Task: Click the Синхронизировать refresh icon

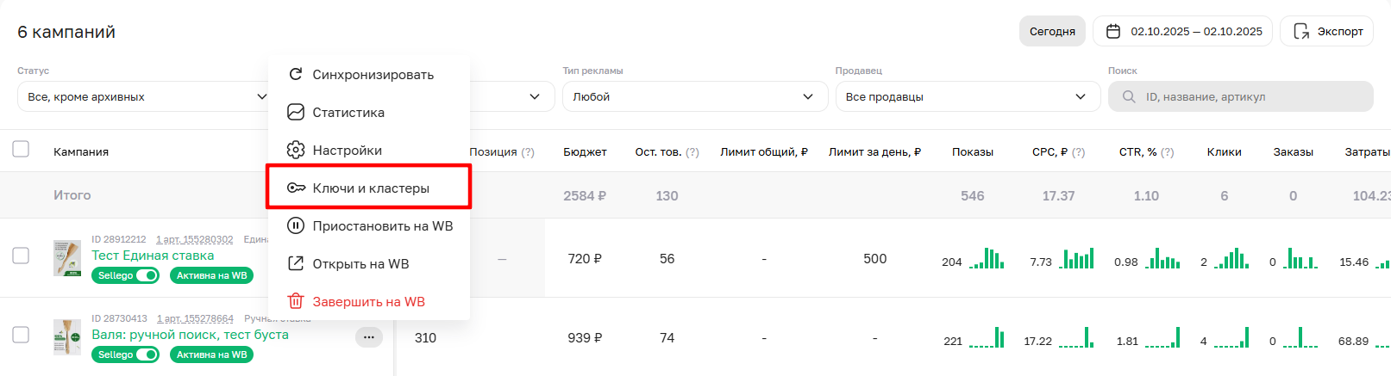Action: [296, 75]
